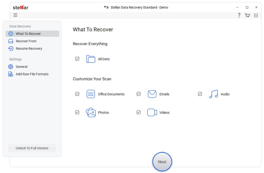Open help via the question mark icon
The height and width of the screenshot is (173, 264).
[x=239, y=15]
